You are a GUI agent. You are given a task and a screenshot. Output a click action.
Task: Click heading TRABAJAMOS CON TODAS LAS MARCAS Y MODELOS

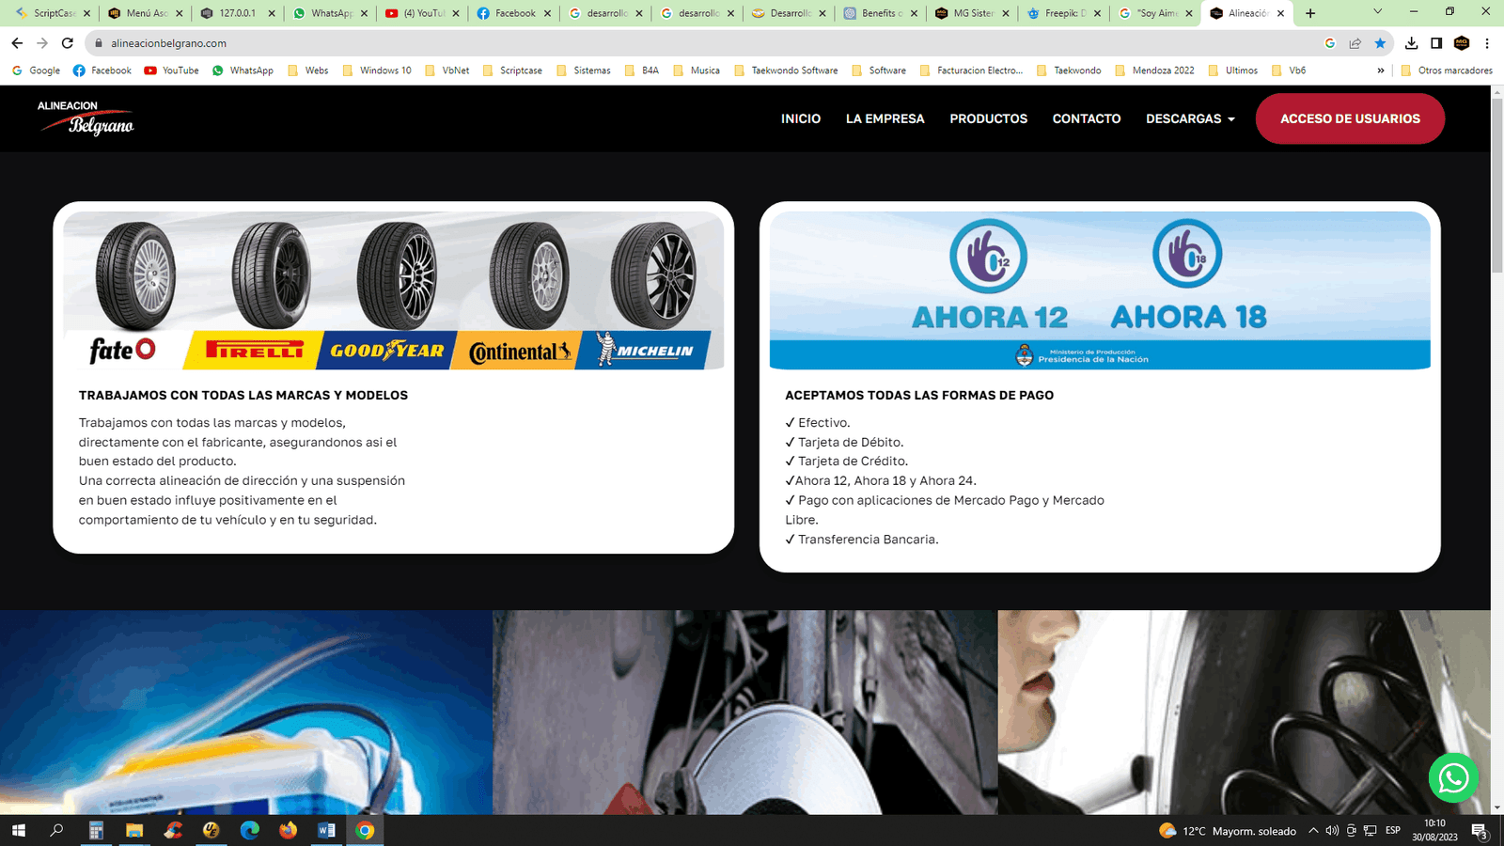click(x=243, y=396)
